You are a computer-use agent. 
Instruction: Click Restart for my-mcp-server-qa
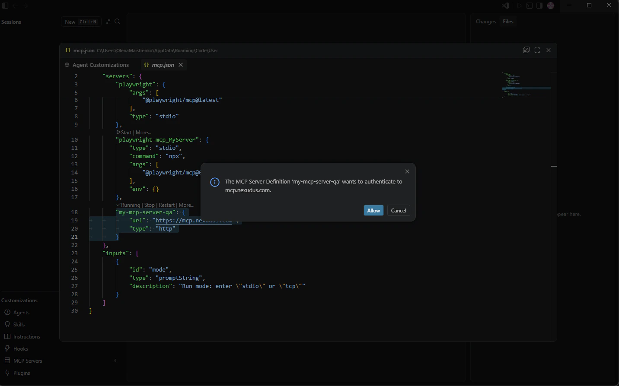167,205
